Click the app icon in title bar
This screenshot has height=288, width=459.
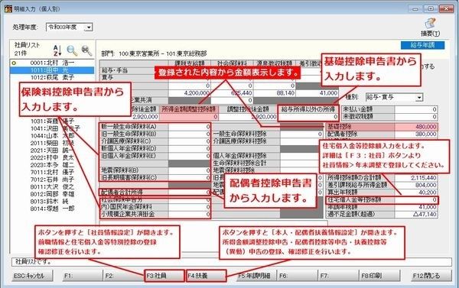click(x=8, y=8)
